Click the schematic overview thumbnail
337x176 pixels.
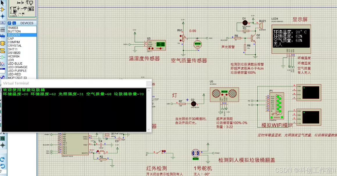(22, 9)
